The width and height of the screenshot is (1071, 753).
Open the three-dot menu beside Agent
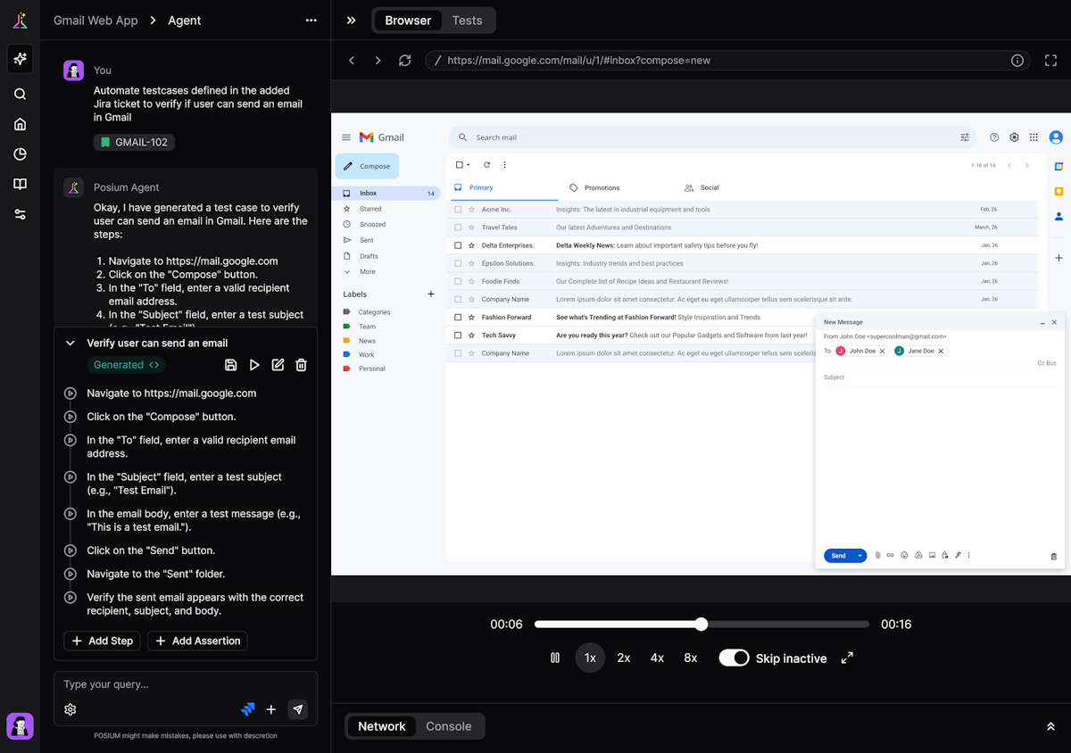pos(311,21)
